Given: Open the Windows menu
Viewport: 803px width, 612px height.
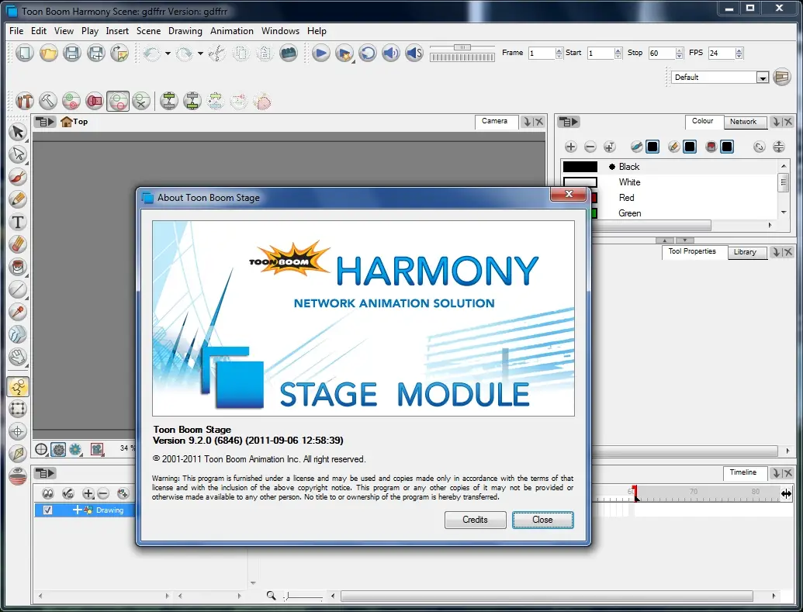Looking at the screenshot, I should (x=280, y=31).
